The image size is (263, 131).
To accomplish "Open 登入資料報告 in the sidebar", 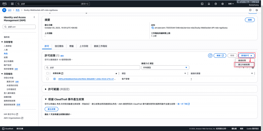I will (x=10, y=93).
